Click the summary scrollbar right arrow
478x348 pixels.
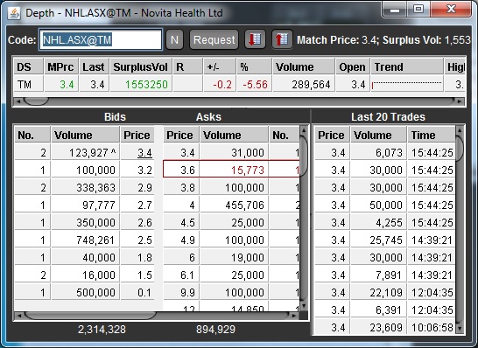click(x=460, y=101)
